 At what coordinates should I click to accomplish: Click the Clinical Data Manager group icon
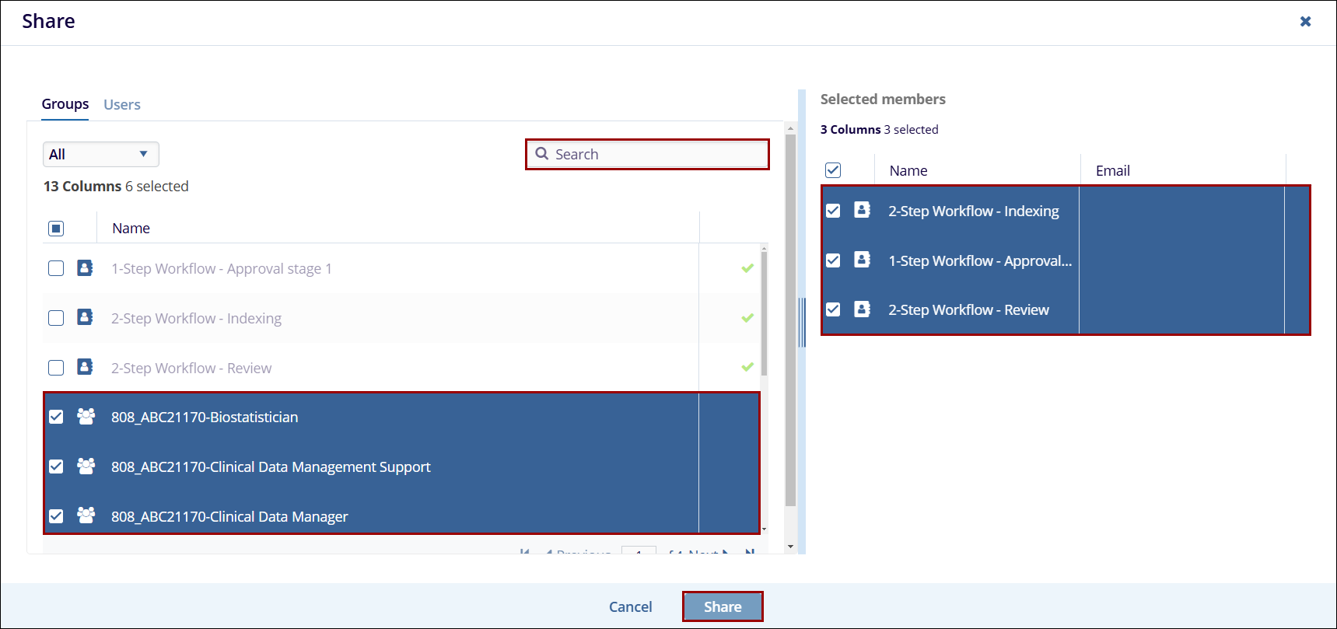(x=86, y=515)
